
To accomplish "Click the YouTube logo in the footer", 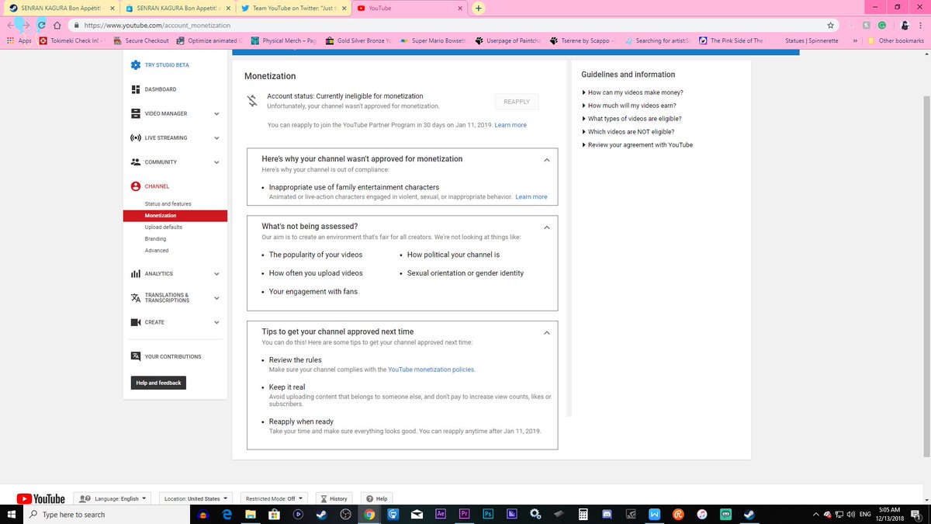I will pyautogui.click(x=40, y=498).
